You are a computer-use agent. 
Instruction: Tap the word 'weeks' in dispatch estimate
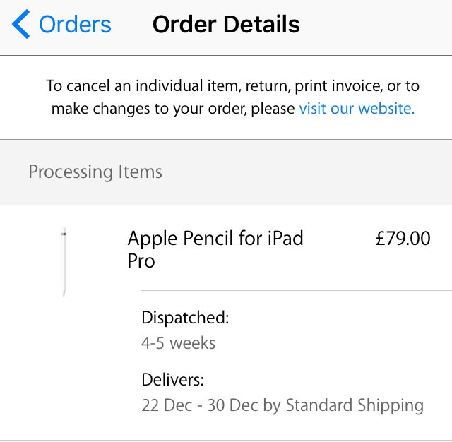[193, 344]
